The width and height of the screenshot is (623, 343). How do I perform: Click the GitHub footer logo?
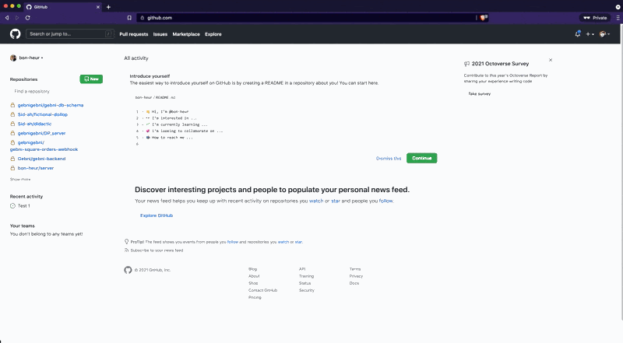pos(128,270)
